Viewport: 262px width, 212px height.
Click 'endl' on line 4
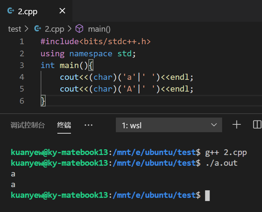[180, 77]
